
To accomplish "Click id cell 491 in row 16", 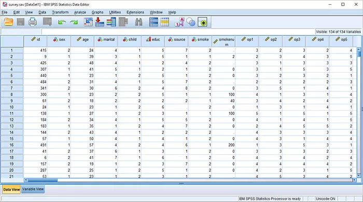I will pyautogui.click(x=35, y=145).
